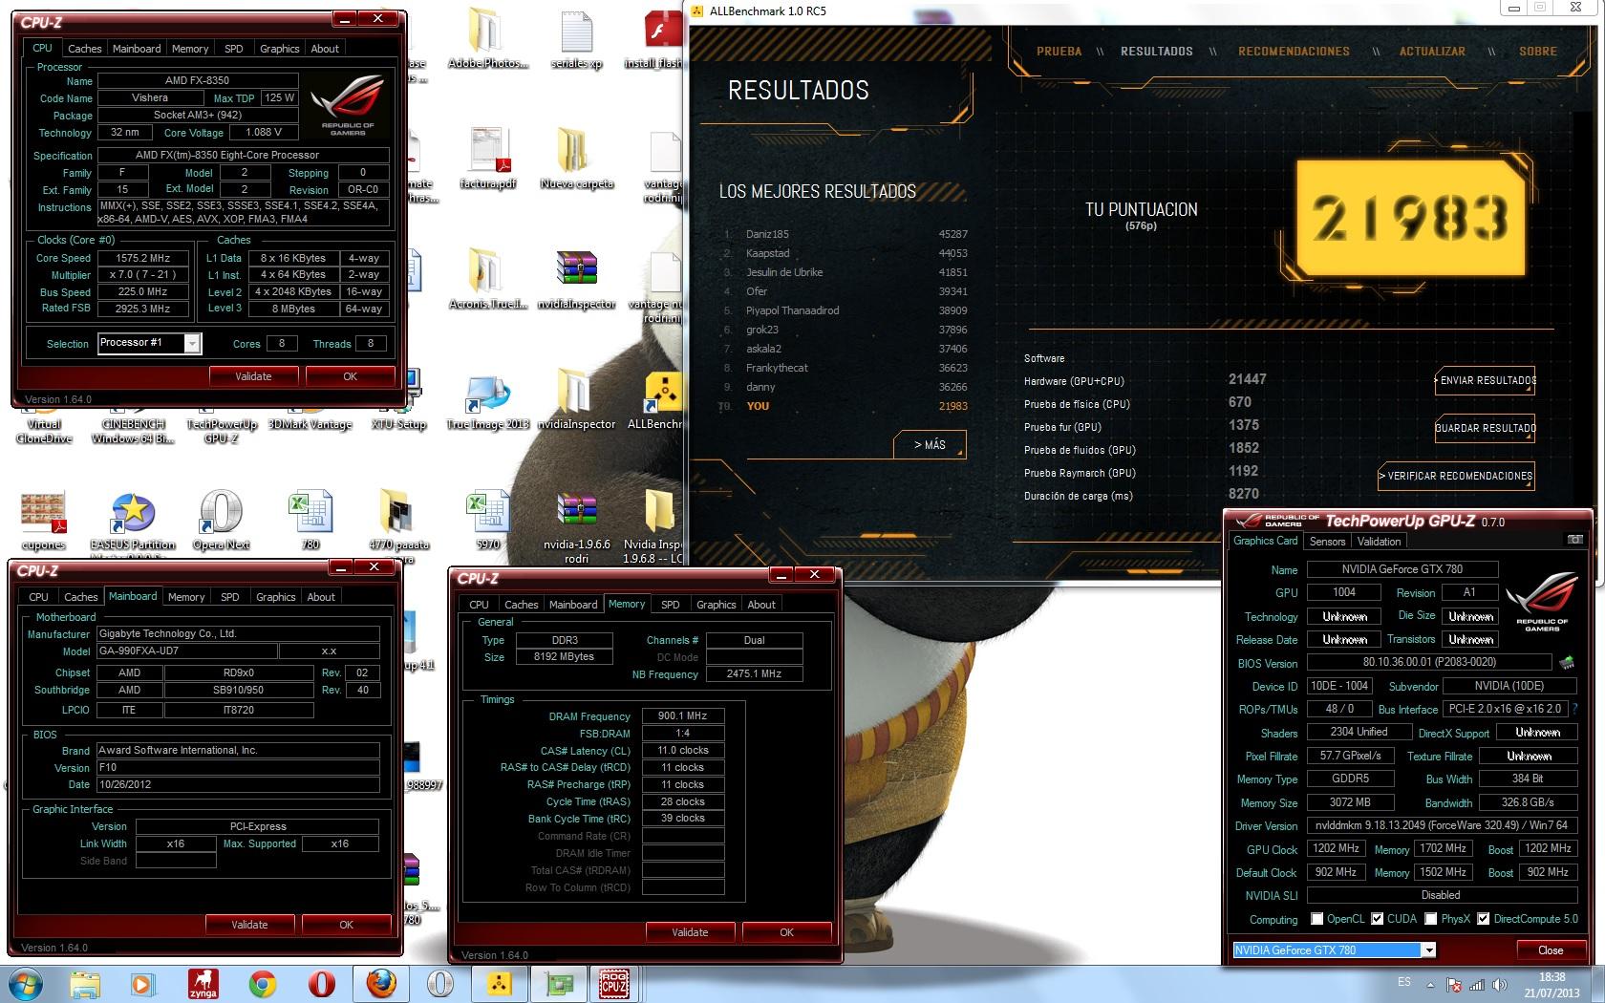Image resolution: width=1605 pixels, height=1003 pixels.
Task: Open Firefox from the taskbar
Action: tap(380, 984)
